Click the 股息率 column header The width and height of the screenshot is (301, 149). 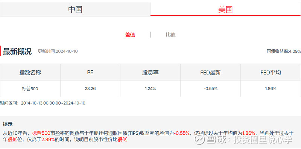point(150,72)
